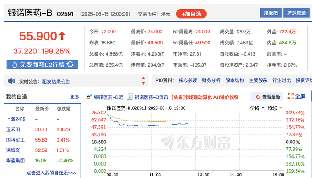Image resolution: width=312 pixels, height=178 pixels.
Task: Click the 涨跌幅 column header
Action: (63, 109)
